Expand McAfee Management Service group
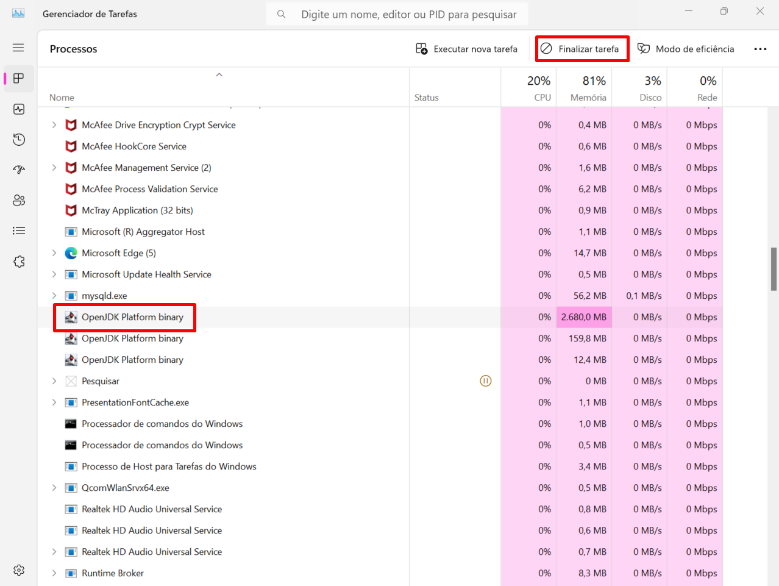The height and width of the screenshot is (586, 779). coord(54,168)
